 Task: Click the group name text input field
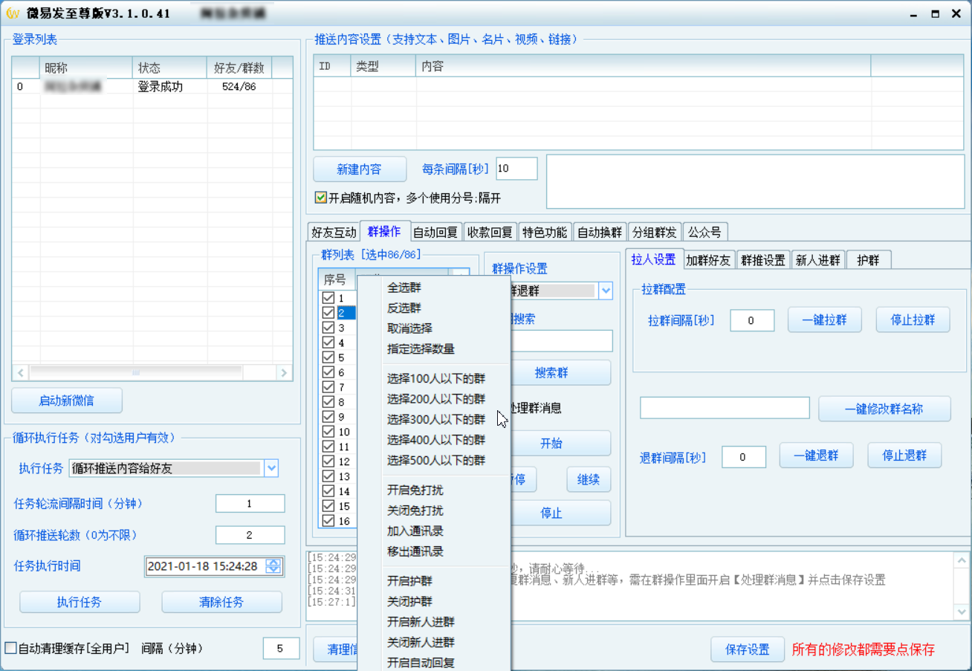(x=725, y=408)
